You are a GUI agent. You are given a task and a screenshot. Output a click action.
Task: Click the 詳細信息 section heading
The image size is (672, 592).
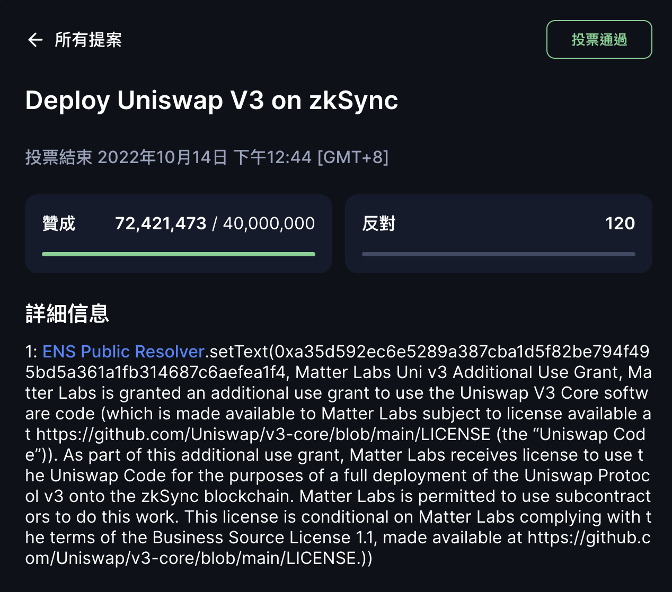point(67,313)
